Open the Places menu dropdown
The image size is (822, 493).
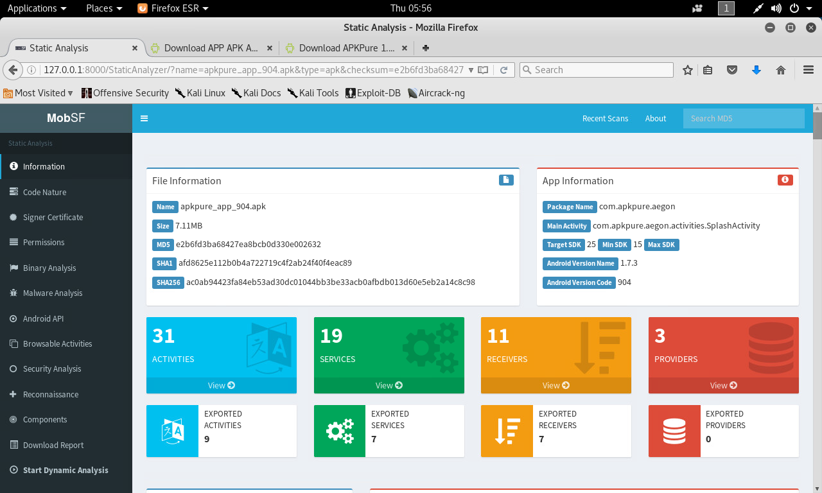[104, 8]
